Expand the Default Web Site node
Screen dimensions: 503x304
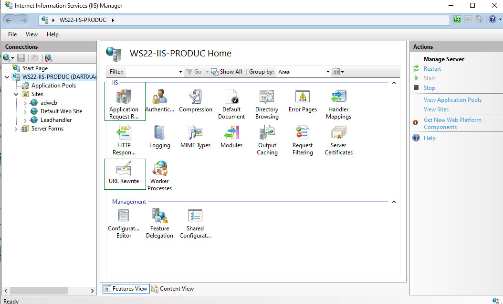(25, 111)
